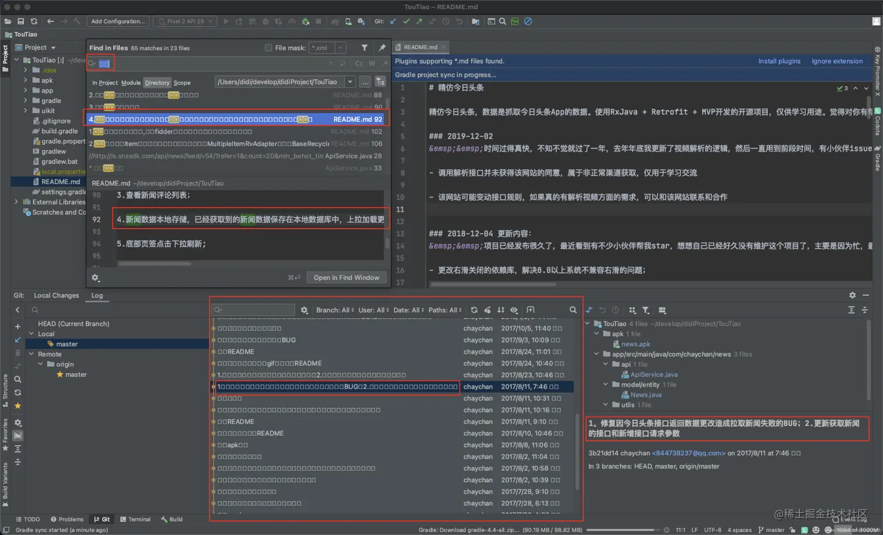Open the Date: All filter dropdown

pos(409,310)
